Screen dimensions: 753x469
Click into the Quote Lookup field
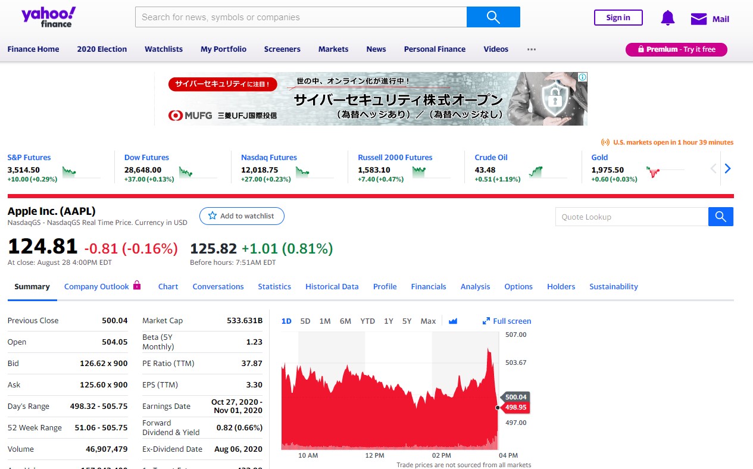tap(632, 217)
